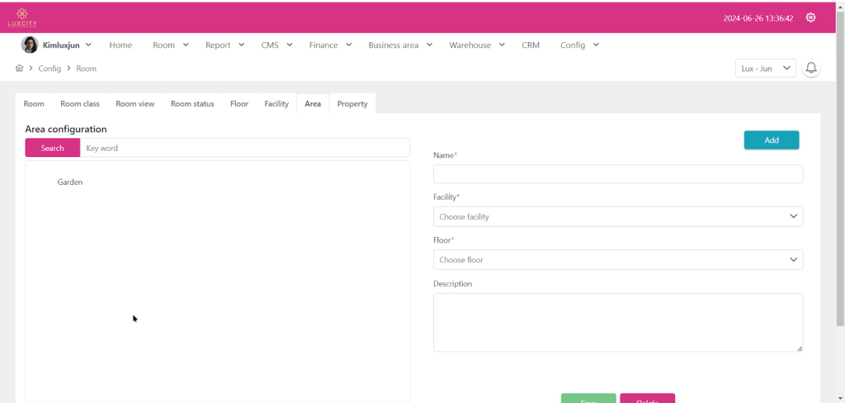This screenshot has height=403, width=845.
Task: Click the Add button
Action: tap(771, 140)
